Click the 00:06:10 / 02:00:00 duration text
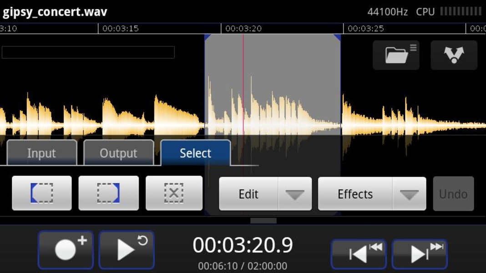Screen dimensions: 486x273 click(x=243, y=266)
